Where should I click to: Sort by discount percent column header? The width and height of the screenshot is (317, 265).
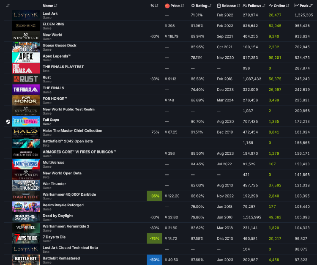pos(154,6)
